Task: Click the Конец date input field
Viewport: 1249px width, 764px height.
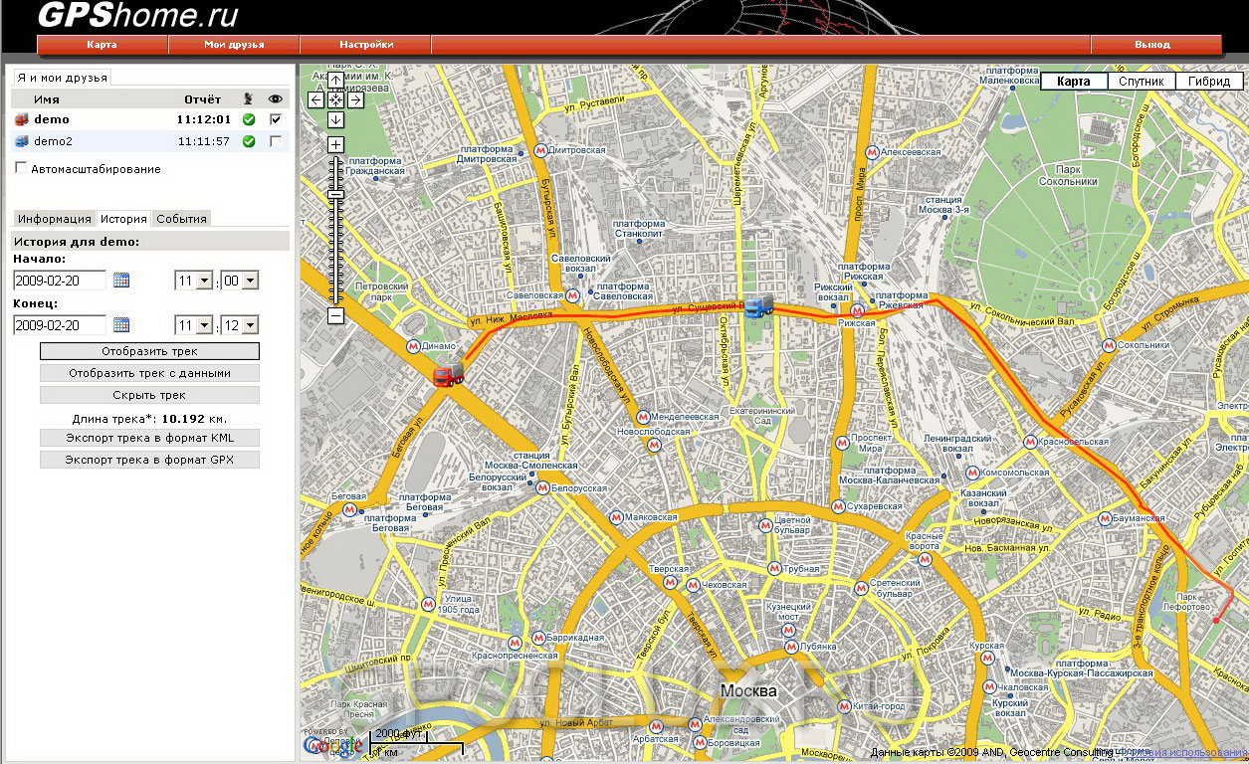Action: point(60,324)
